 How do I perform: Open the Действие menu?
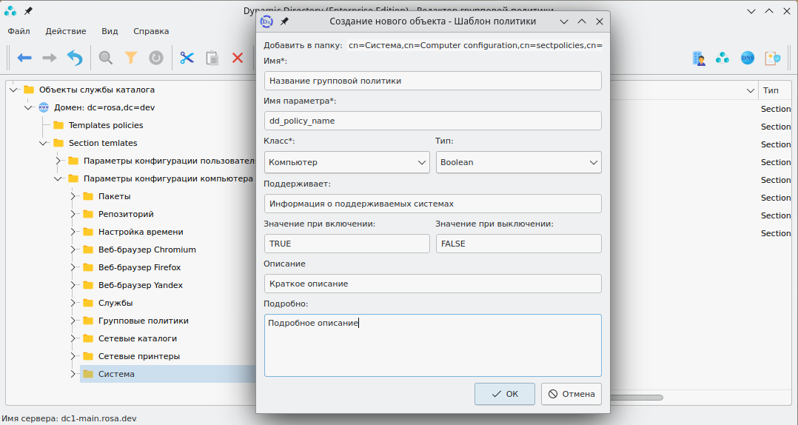click(x=66, y=31)
